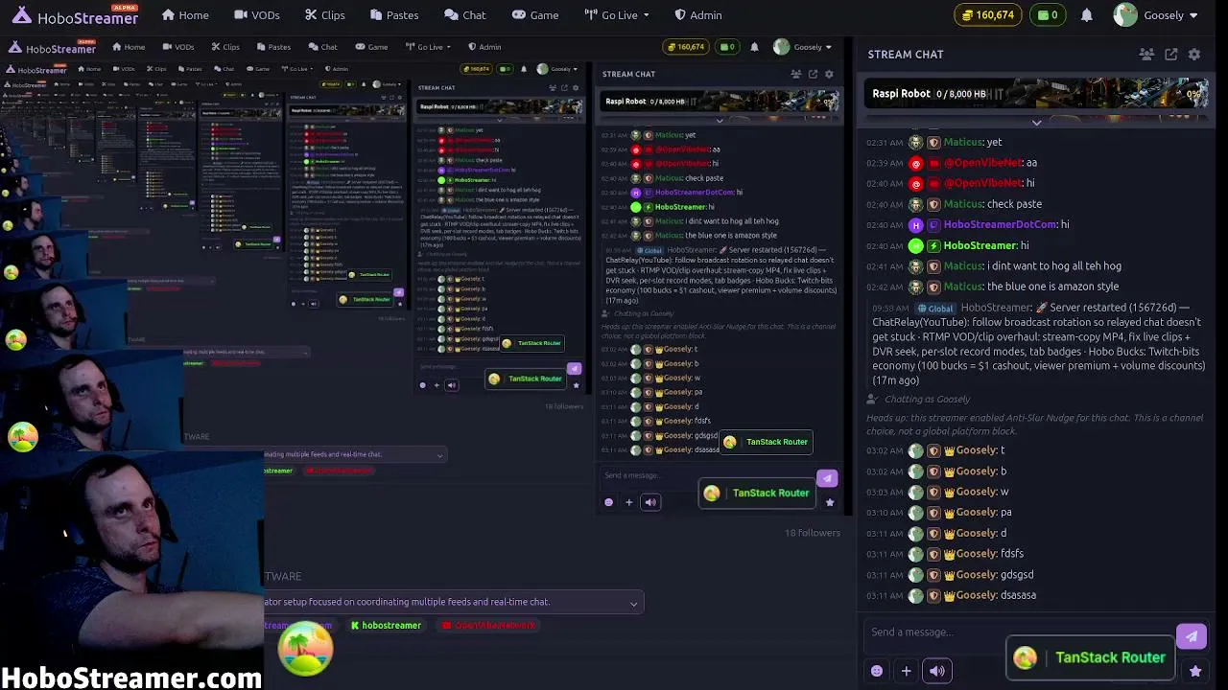Click the Goosely goose avatar in the top bar
Image resolution: width=1228 pixels, height=690 pixels.
[x=1125, y=15]
